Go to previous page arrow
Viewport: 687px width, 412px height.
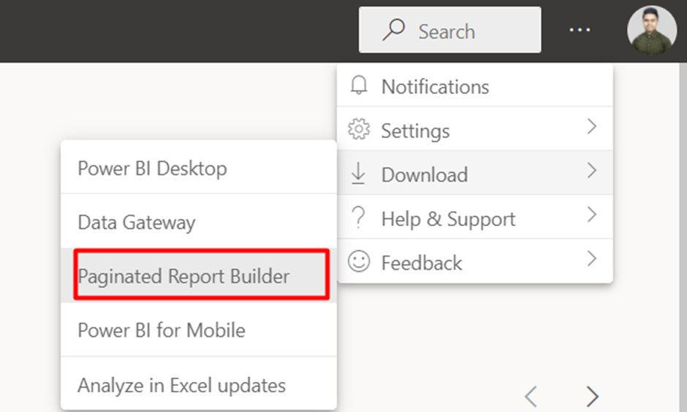tap(531, 396)
